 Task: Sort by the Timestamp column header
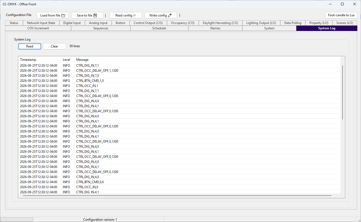(x=40, y=60)
